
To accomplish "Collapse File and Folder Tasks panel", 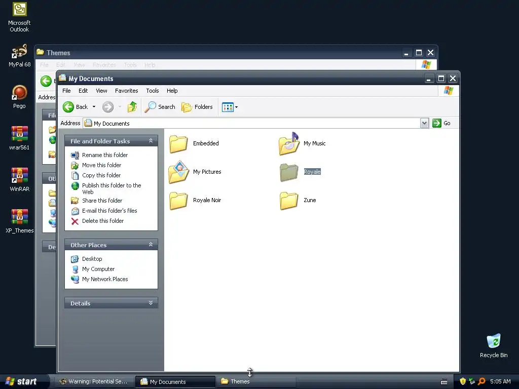I will 151,141.
